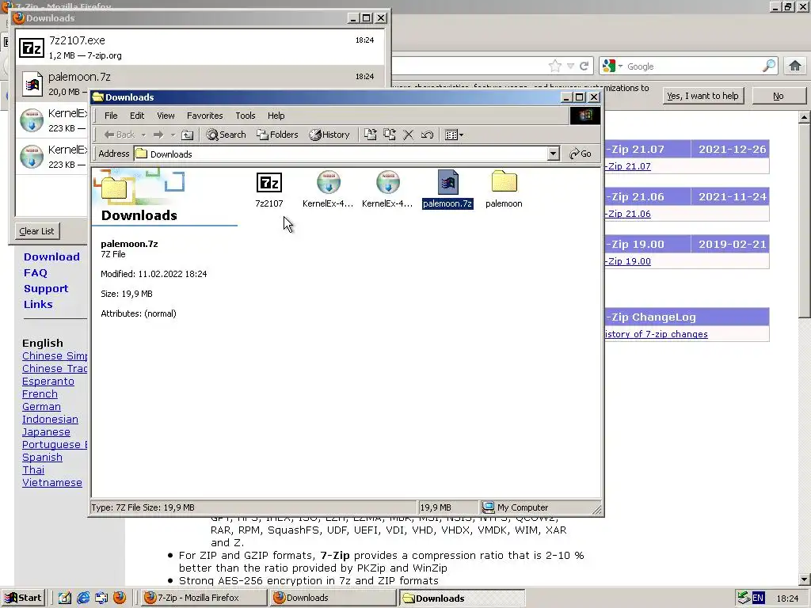811x608 pixels.
Task: Click Clear List in Firefox Downloads window
Action: [x=36, y=231]
